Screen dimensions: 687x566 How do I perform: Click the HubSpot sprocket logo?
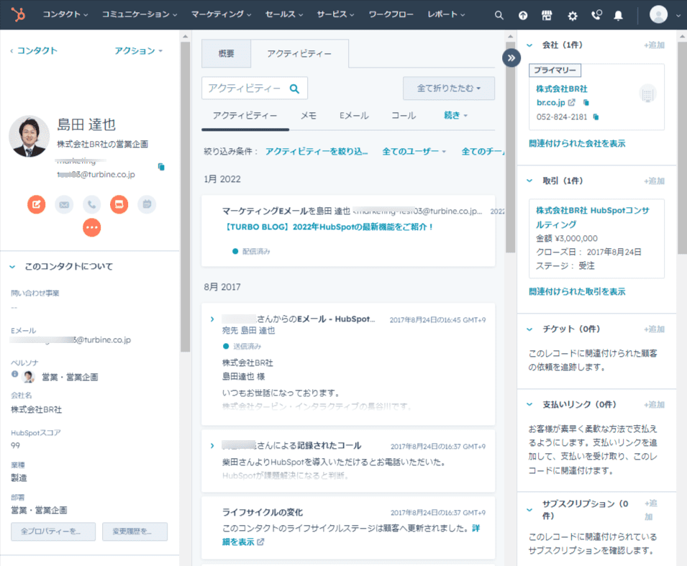pos(18,14)
